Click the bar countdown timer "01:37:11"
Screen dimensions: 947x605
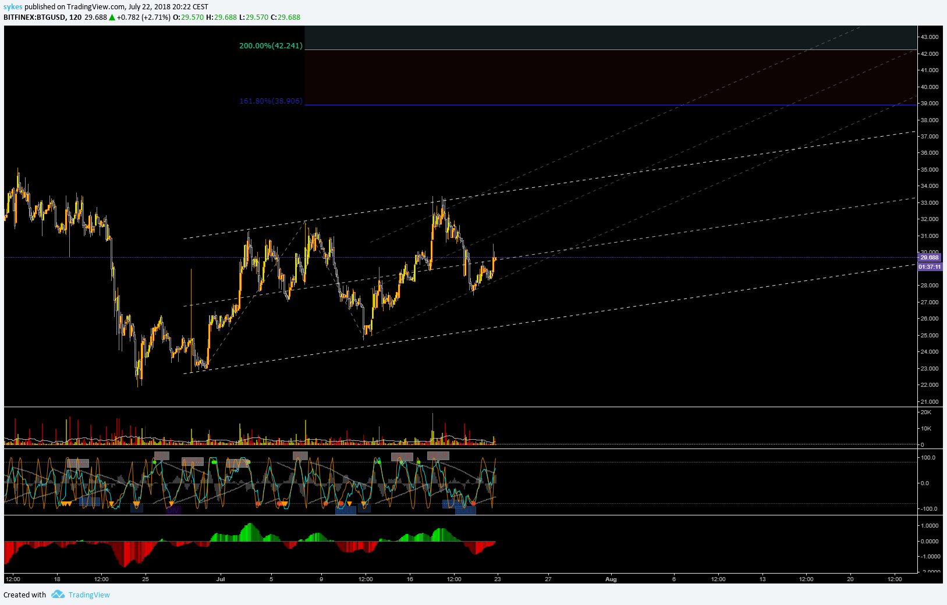[930, 266]
